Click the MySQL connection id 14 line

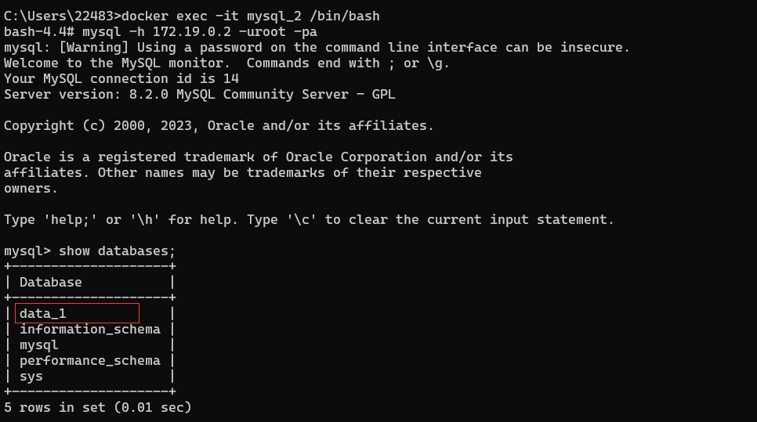pos(121,78)
